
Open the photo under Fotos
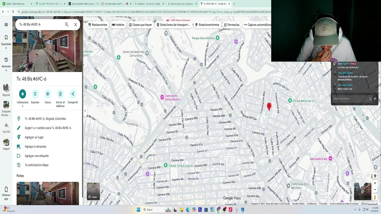click(48, 193)
